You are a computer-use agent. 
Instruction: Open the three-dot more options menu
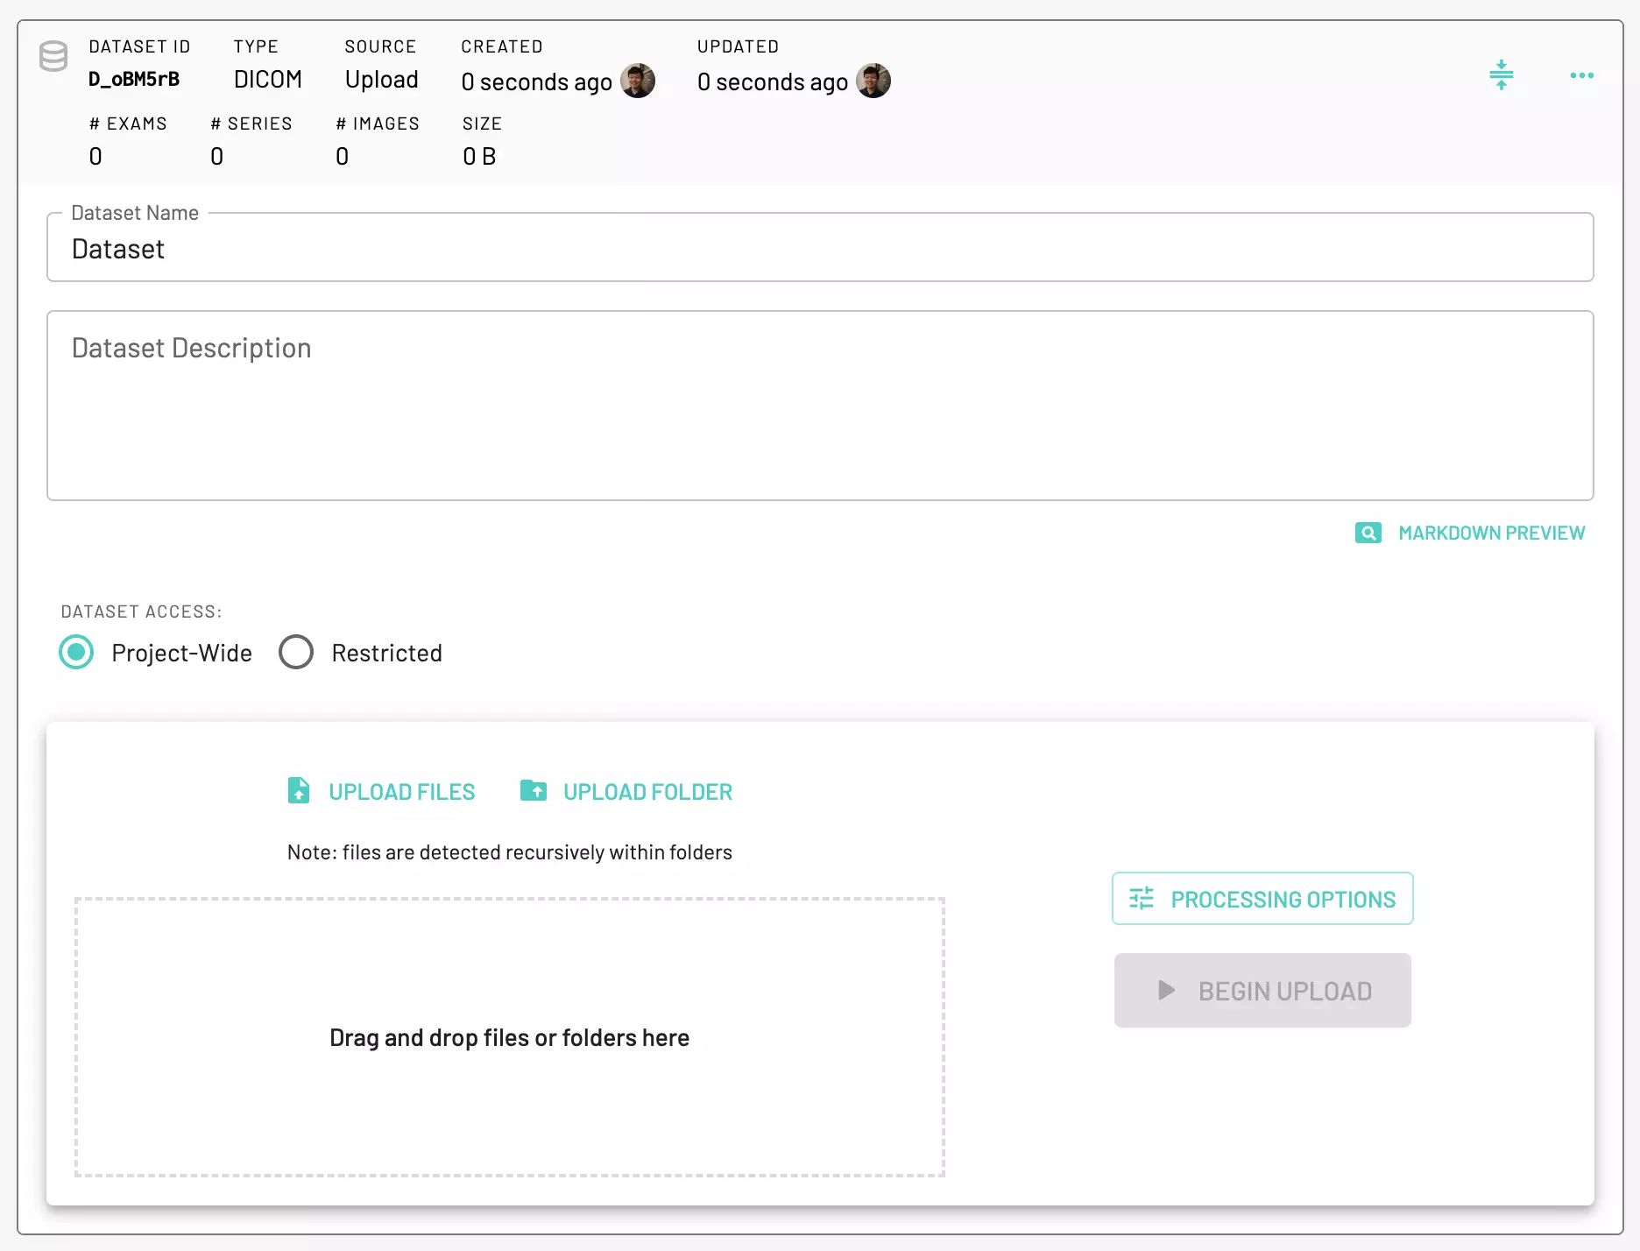pos(1581,75)
